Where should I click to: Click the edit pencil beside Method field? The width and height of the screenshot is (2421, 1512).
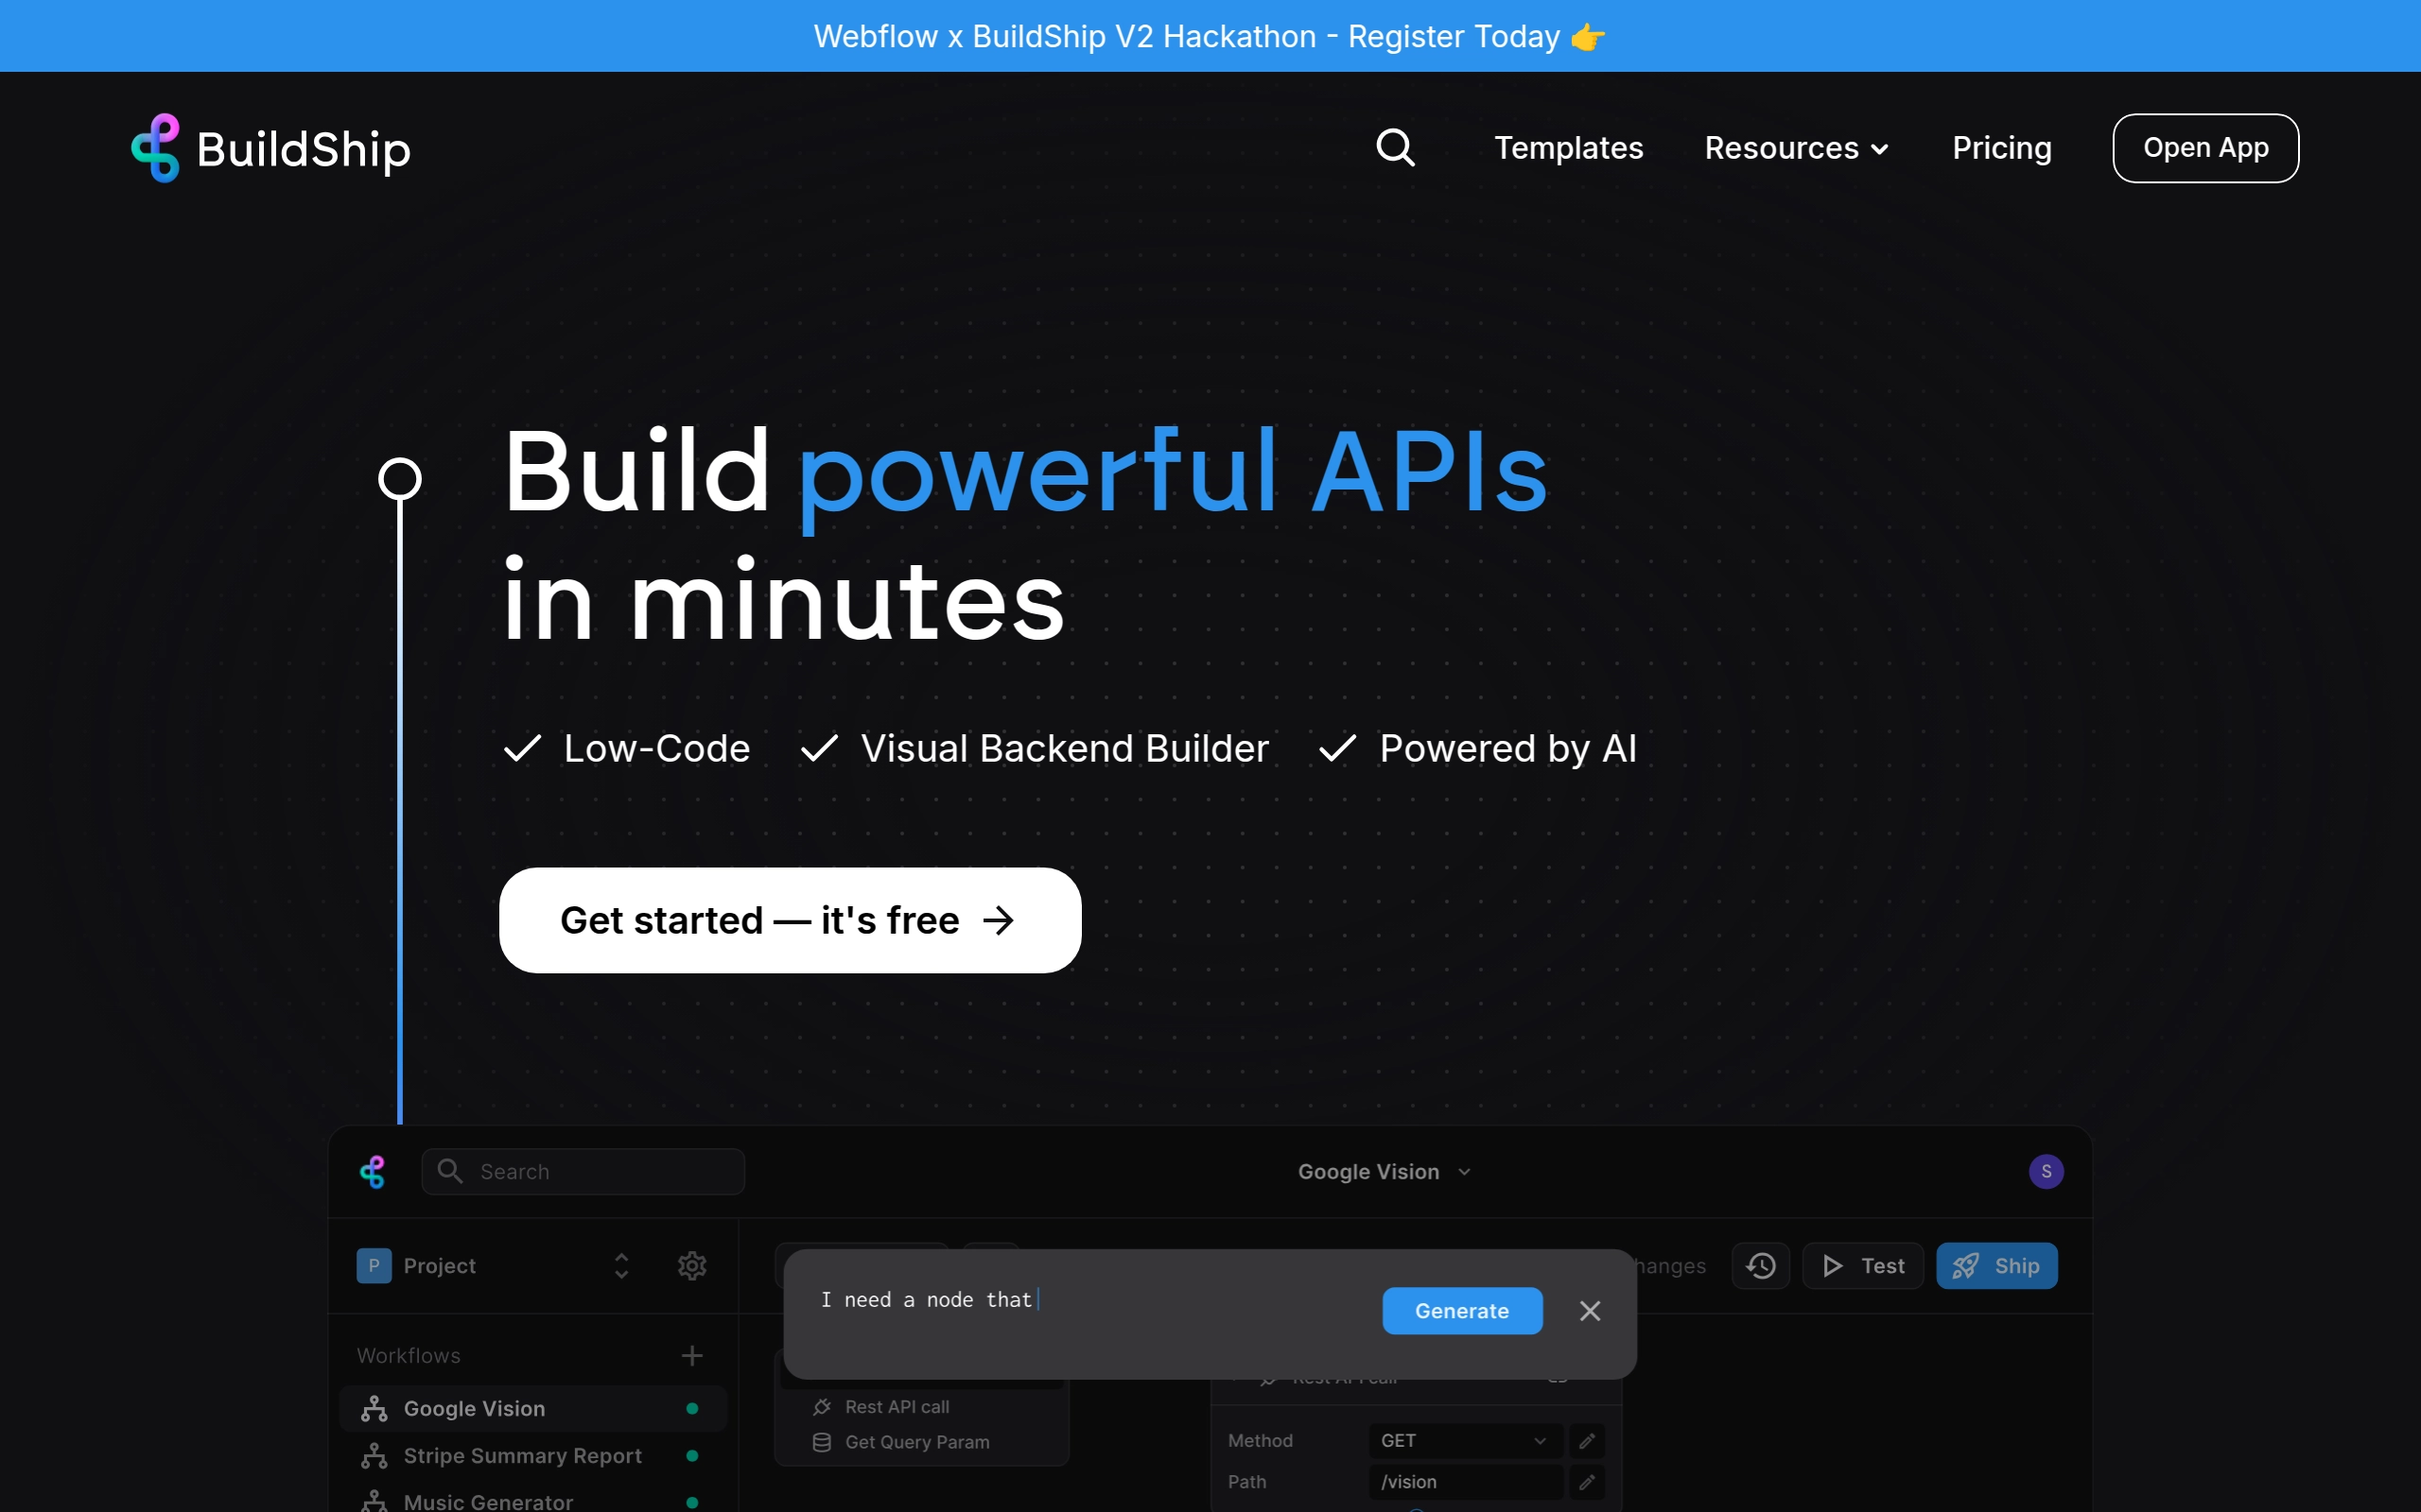tap(1587, 1440)
